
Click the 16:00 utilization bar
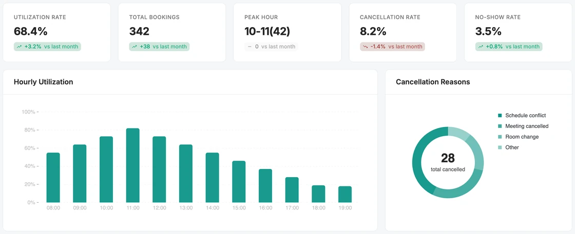click(265, 186)
